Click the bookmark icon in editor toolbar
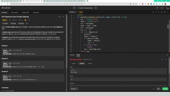 tap(153, 12)
